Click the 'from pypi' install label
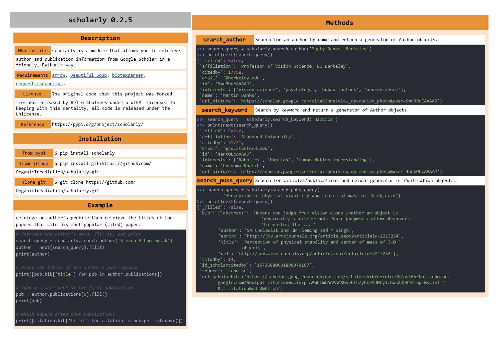Image resolution: width=501 pixels, height=354 pixels. pyautogui.click(x=34, y=153)
